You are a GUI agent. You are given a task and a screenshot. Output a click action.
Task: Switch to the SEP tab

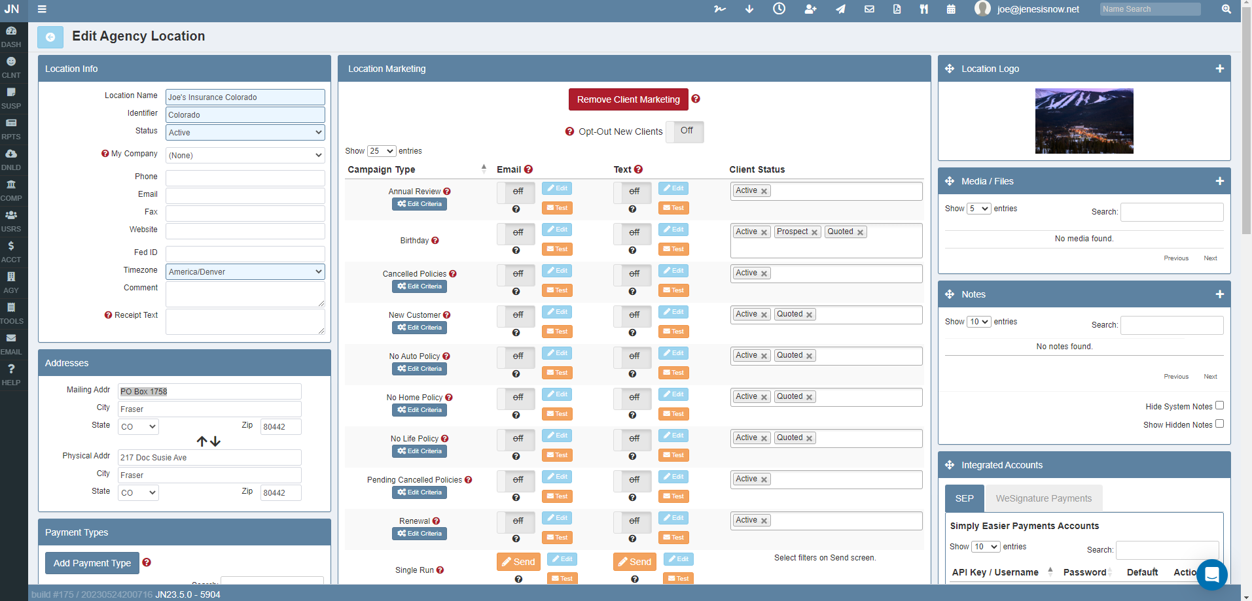pyautogui.click(x=965, y=498)
